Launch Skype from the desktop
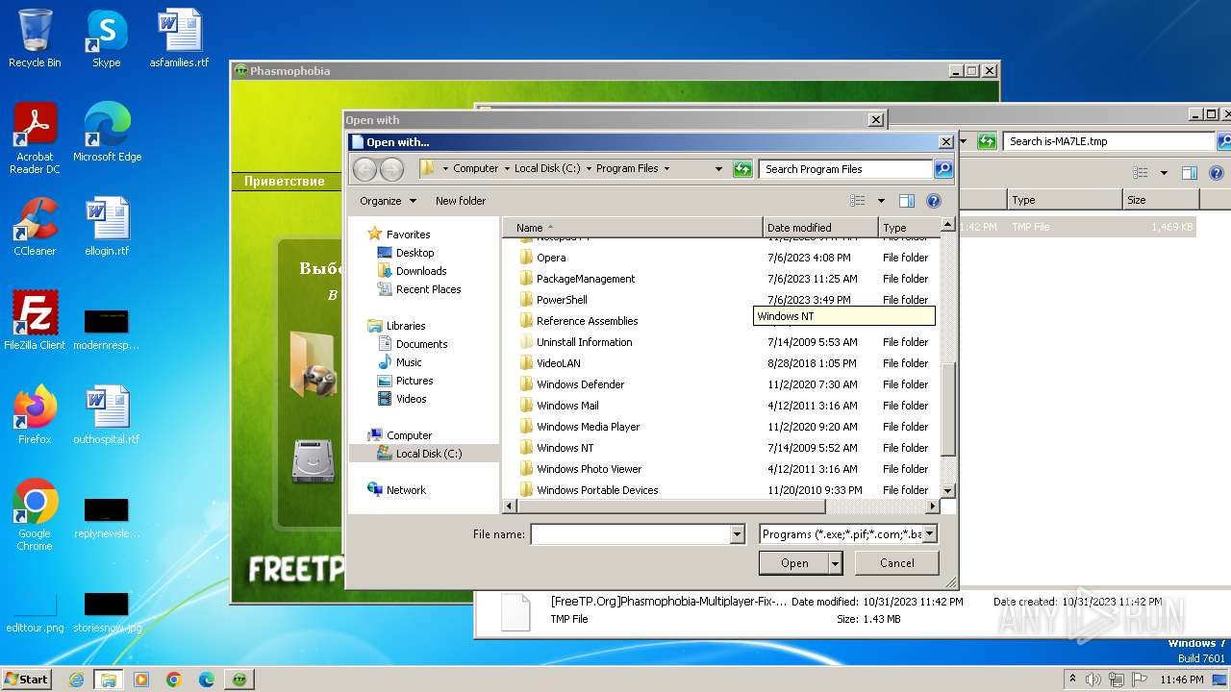The width and height of the screenshot is (1231, 692). pos(106,39)
